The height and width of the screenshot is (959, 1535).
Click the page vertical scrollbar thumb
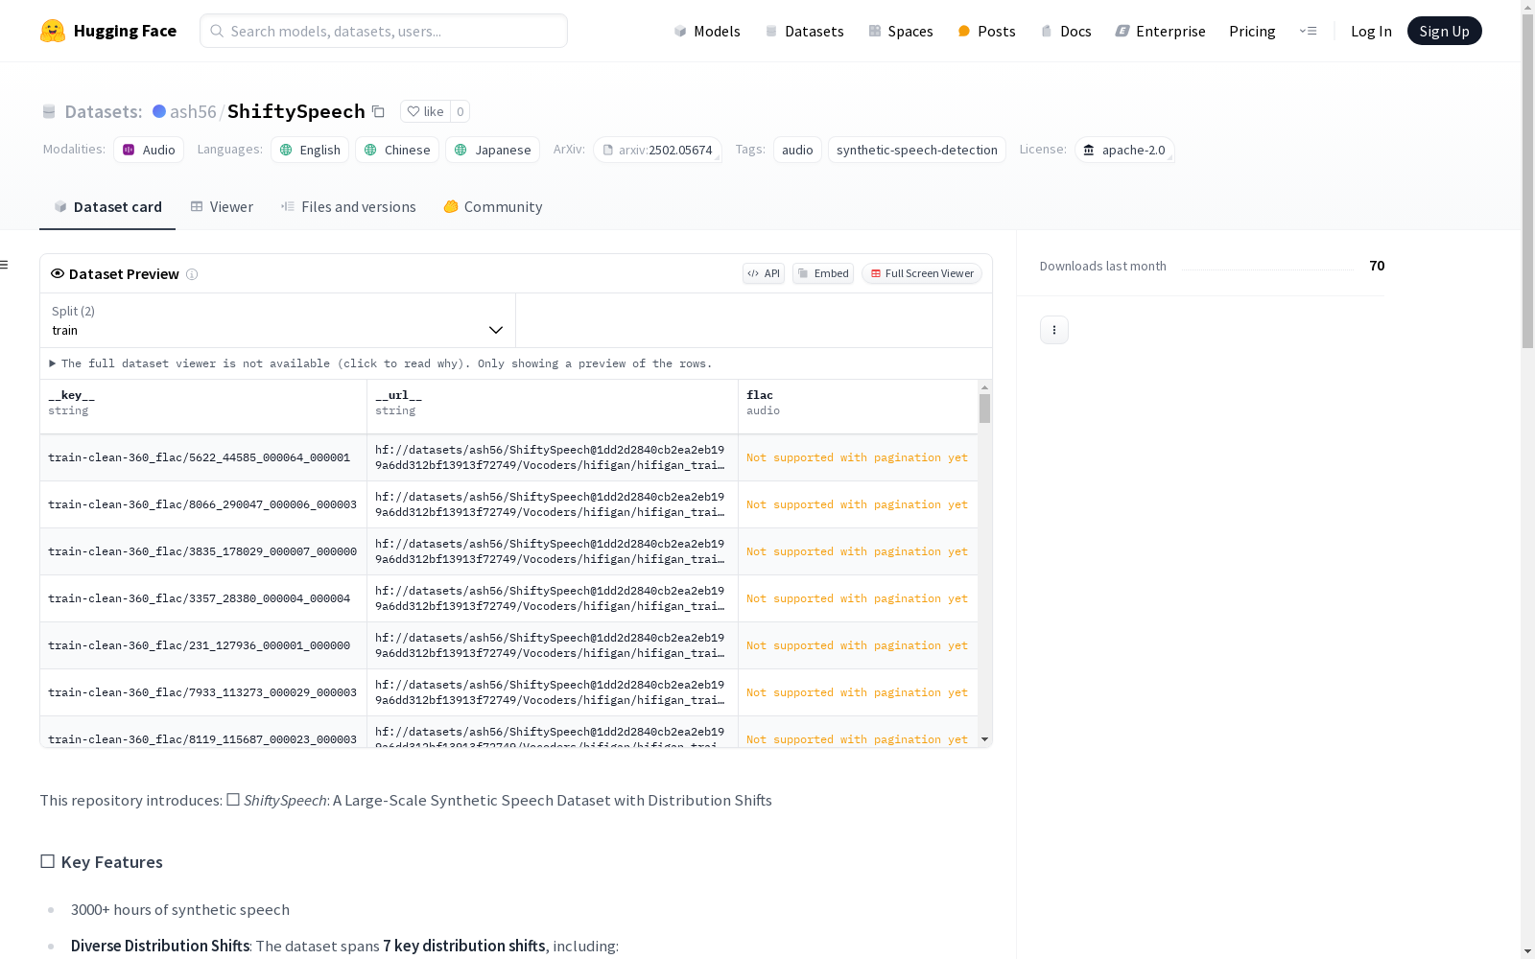[x=1527, y=180]
